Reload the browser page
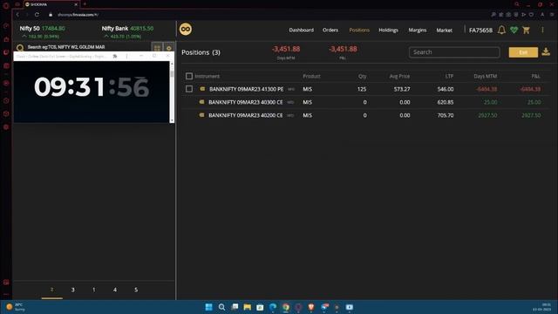558x314 pixels. [37, 15]
